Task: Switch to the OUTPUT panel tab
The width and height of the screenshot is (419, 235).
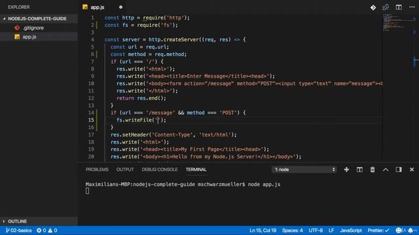Action: click(x=125, y=170)
